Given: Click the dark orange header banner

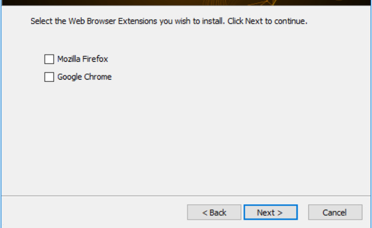Looking at the screenshot, I should point(186,2).
